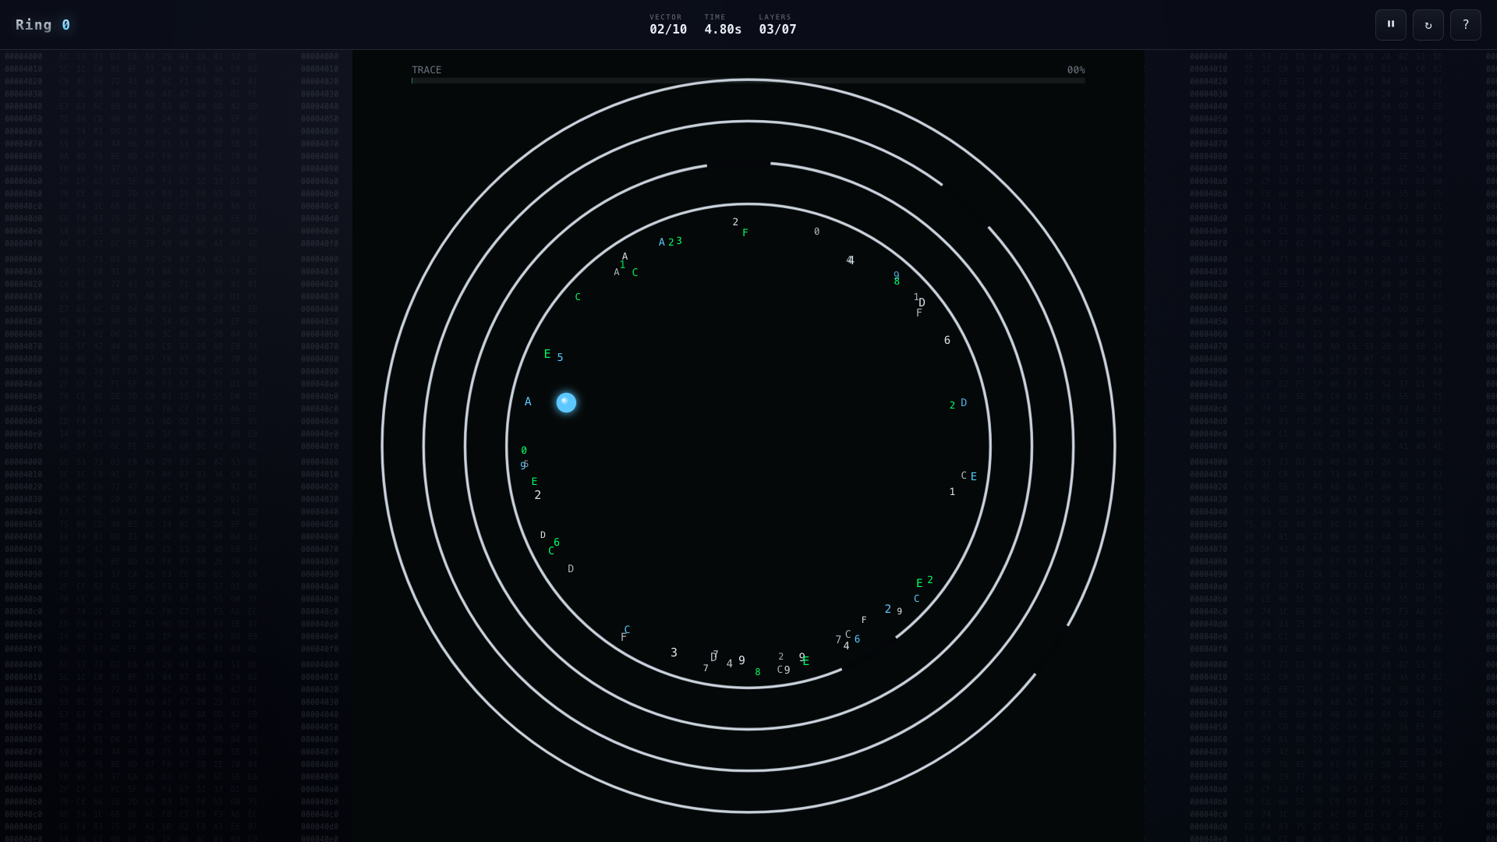1497x842 pixels.
Task: Click the Ring 0 title
Action: [x=43, y=25]
